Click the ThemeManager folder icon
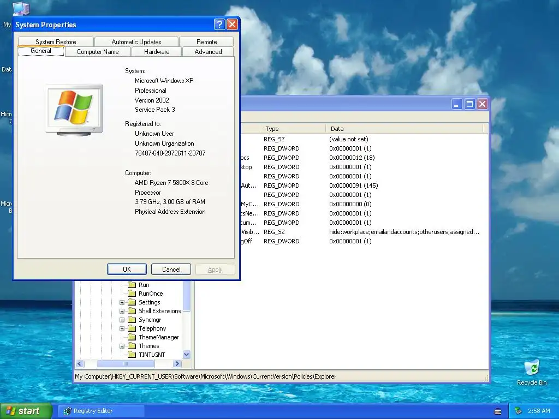 point(132,337)
